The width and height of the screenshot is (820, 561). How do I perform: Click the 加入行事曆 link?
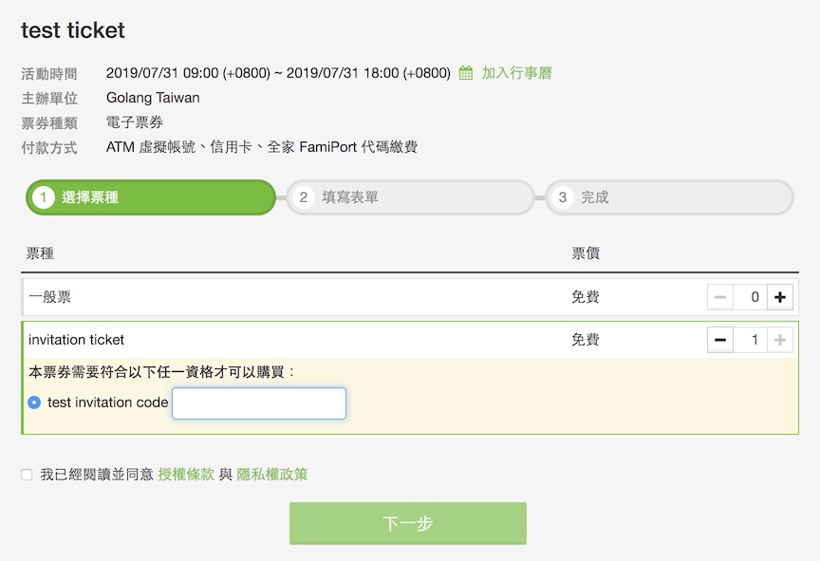coord(516,73)
